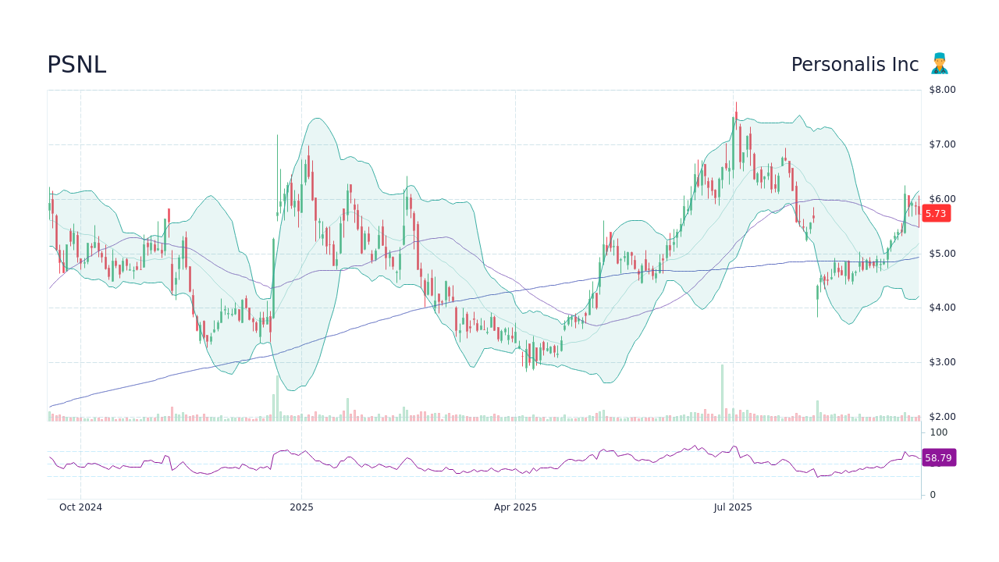Click the 2025 date marker on the x-axis
This screenshot has width=999, height=562.
pos(301,507)
